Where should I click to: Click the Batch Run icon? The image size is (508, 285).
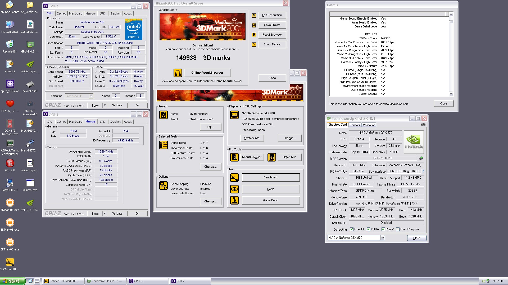pos(272,157)
